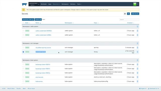Screen dimensions: 161x91
Task: Click 'etcd-ca, etcd-cert, etcd-key' keys cell
Action: click(102, 77)
